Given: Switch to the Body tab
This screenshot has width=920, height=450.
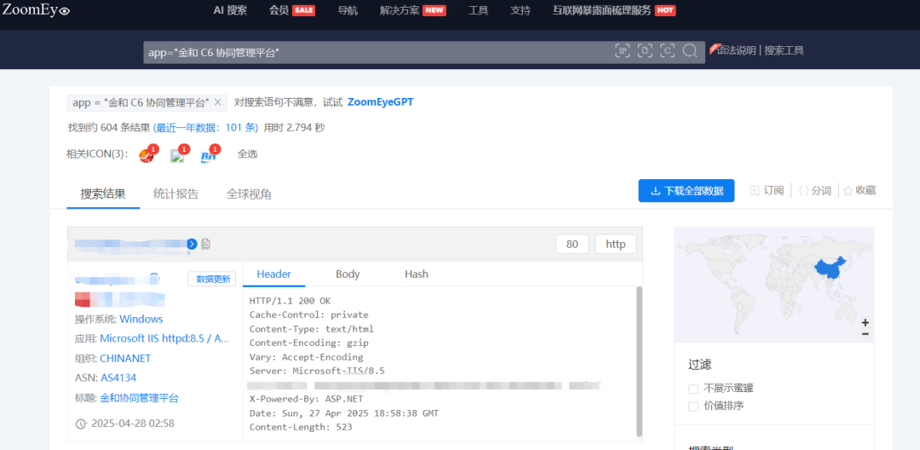Looking at the screenshot, I should (348, 274).
